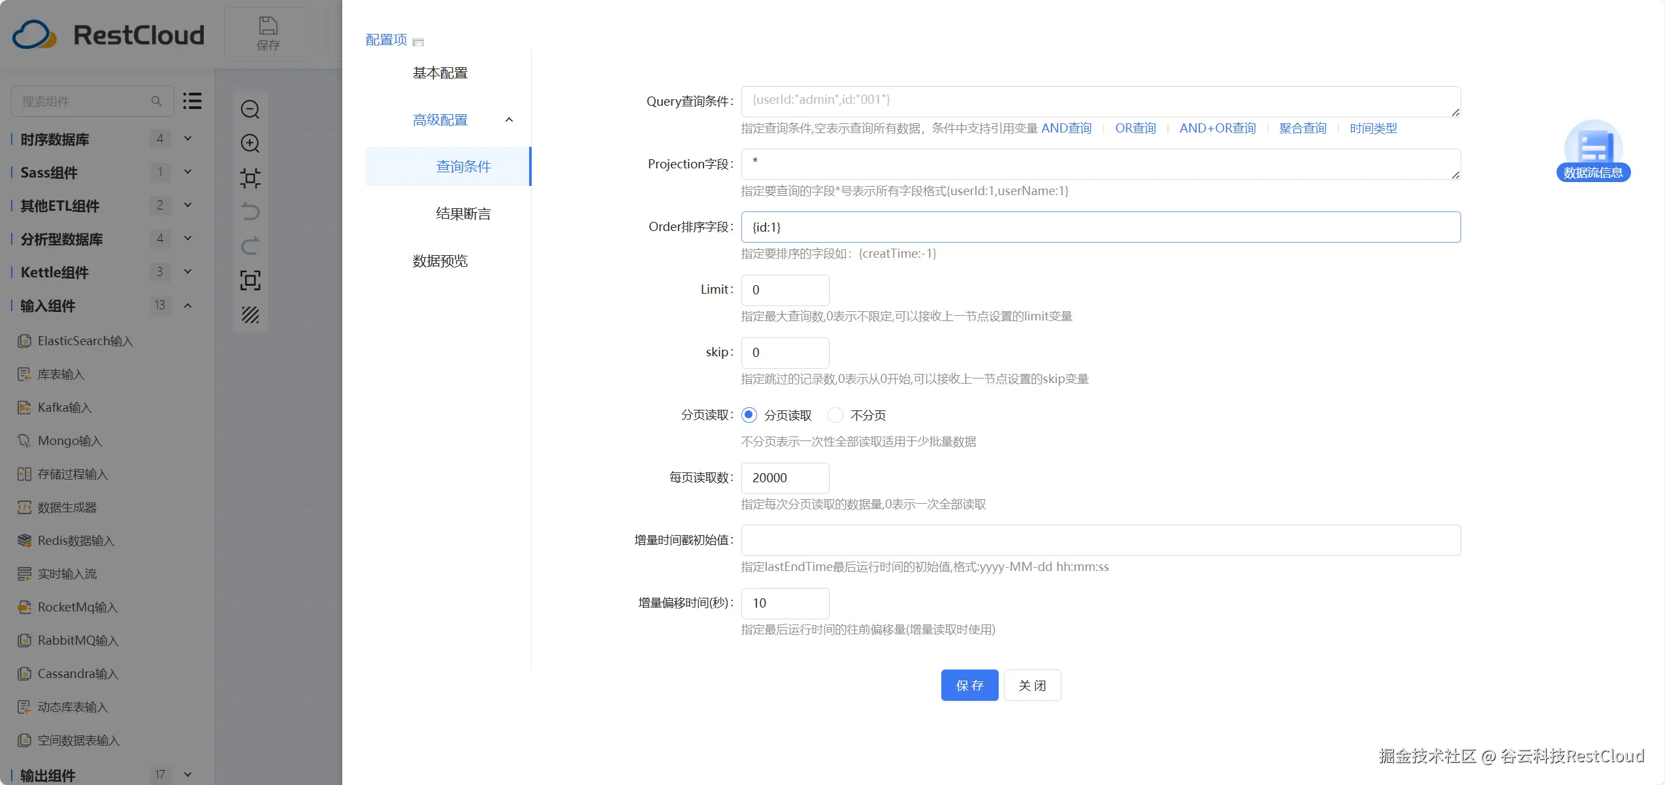Screen dimensions: 1665x785
Task: Select the 空间数据表输入 component
Action: click(x=69, y=740)
